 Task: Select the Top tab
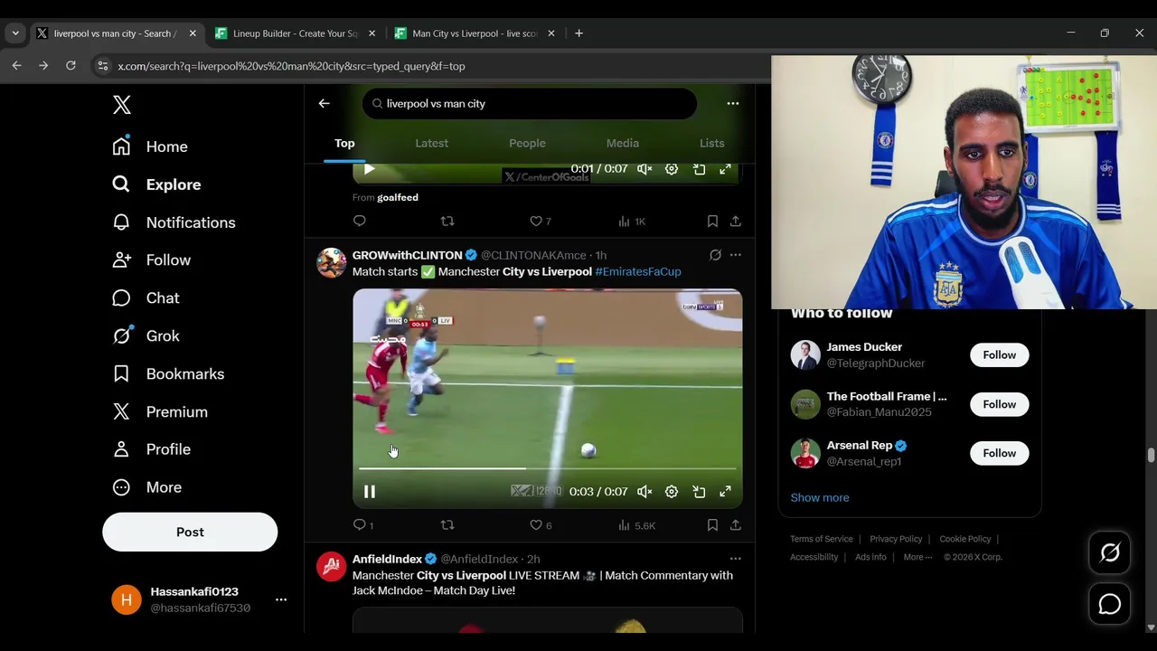tap(344, 143)
